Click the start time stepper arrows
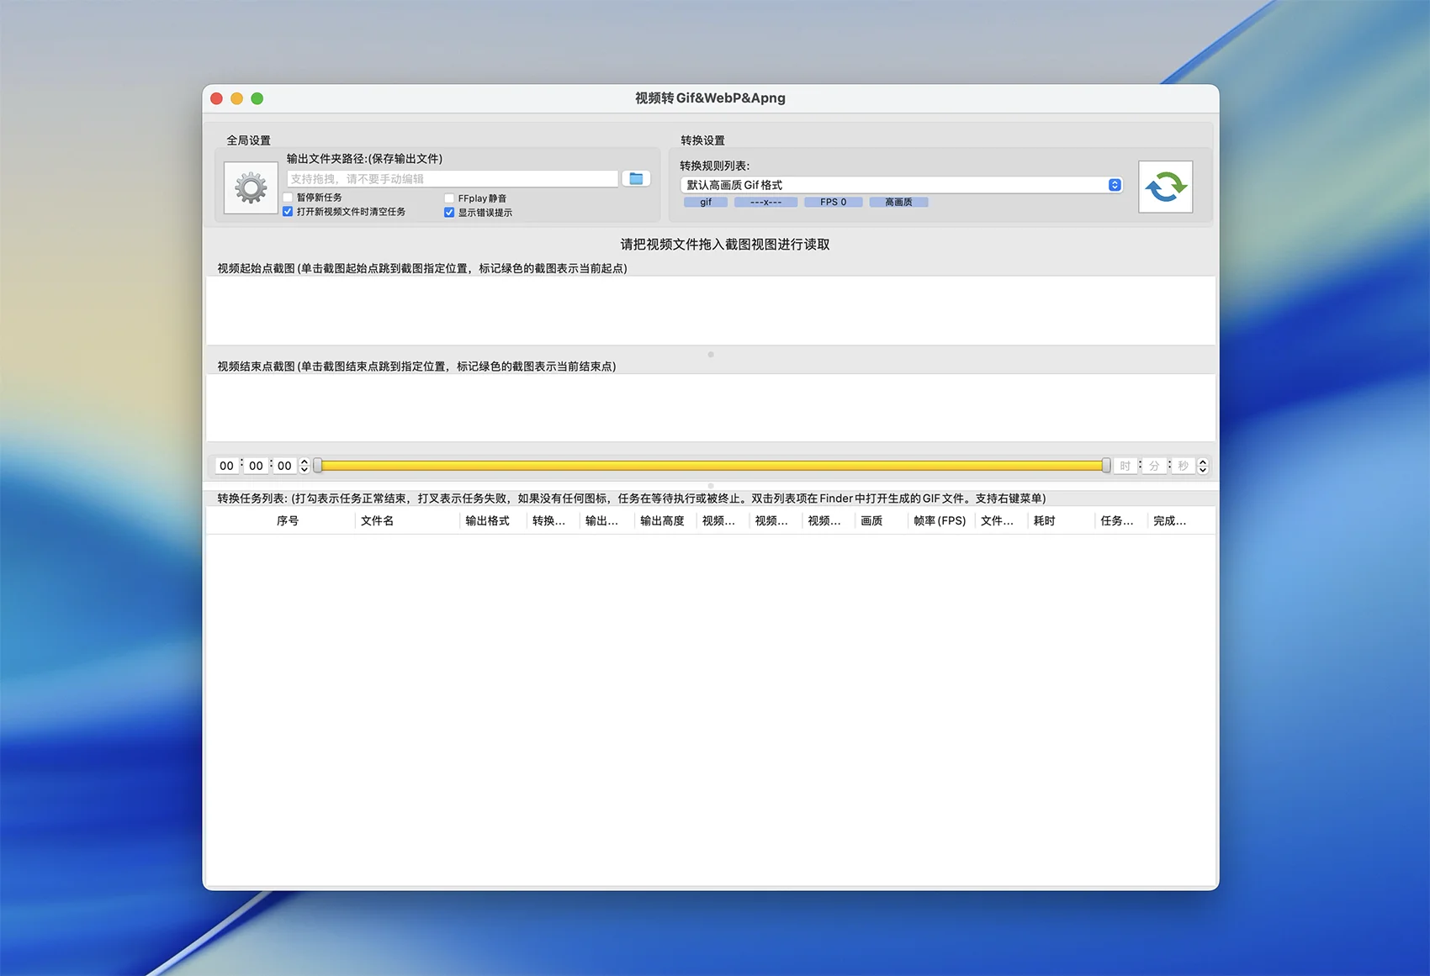This screenshot has height=976, width=1430. point(305,466)
